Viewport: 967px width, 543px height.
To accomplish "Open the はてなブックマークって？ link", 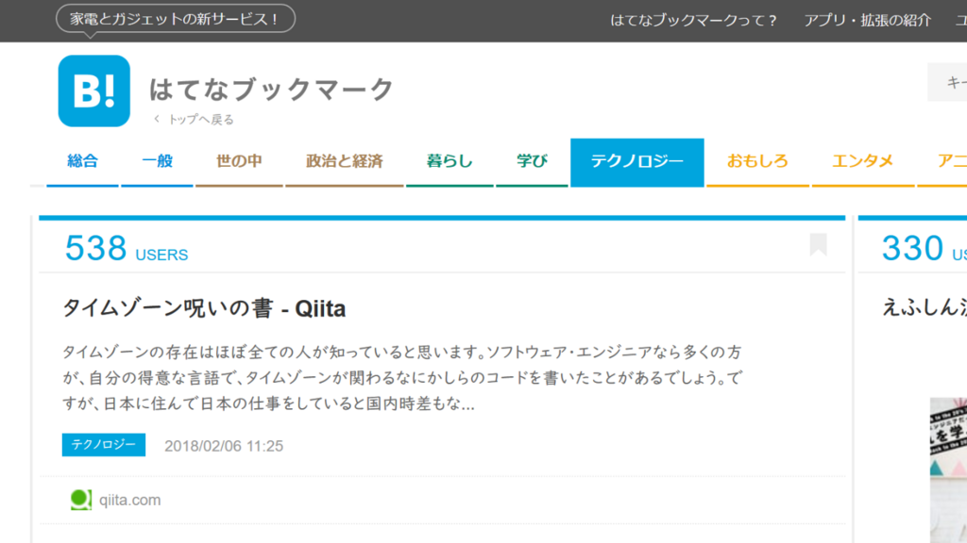I will (694, 21).
